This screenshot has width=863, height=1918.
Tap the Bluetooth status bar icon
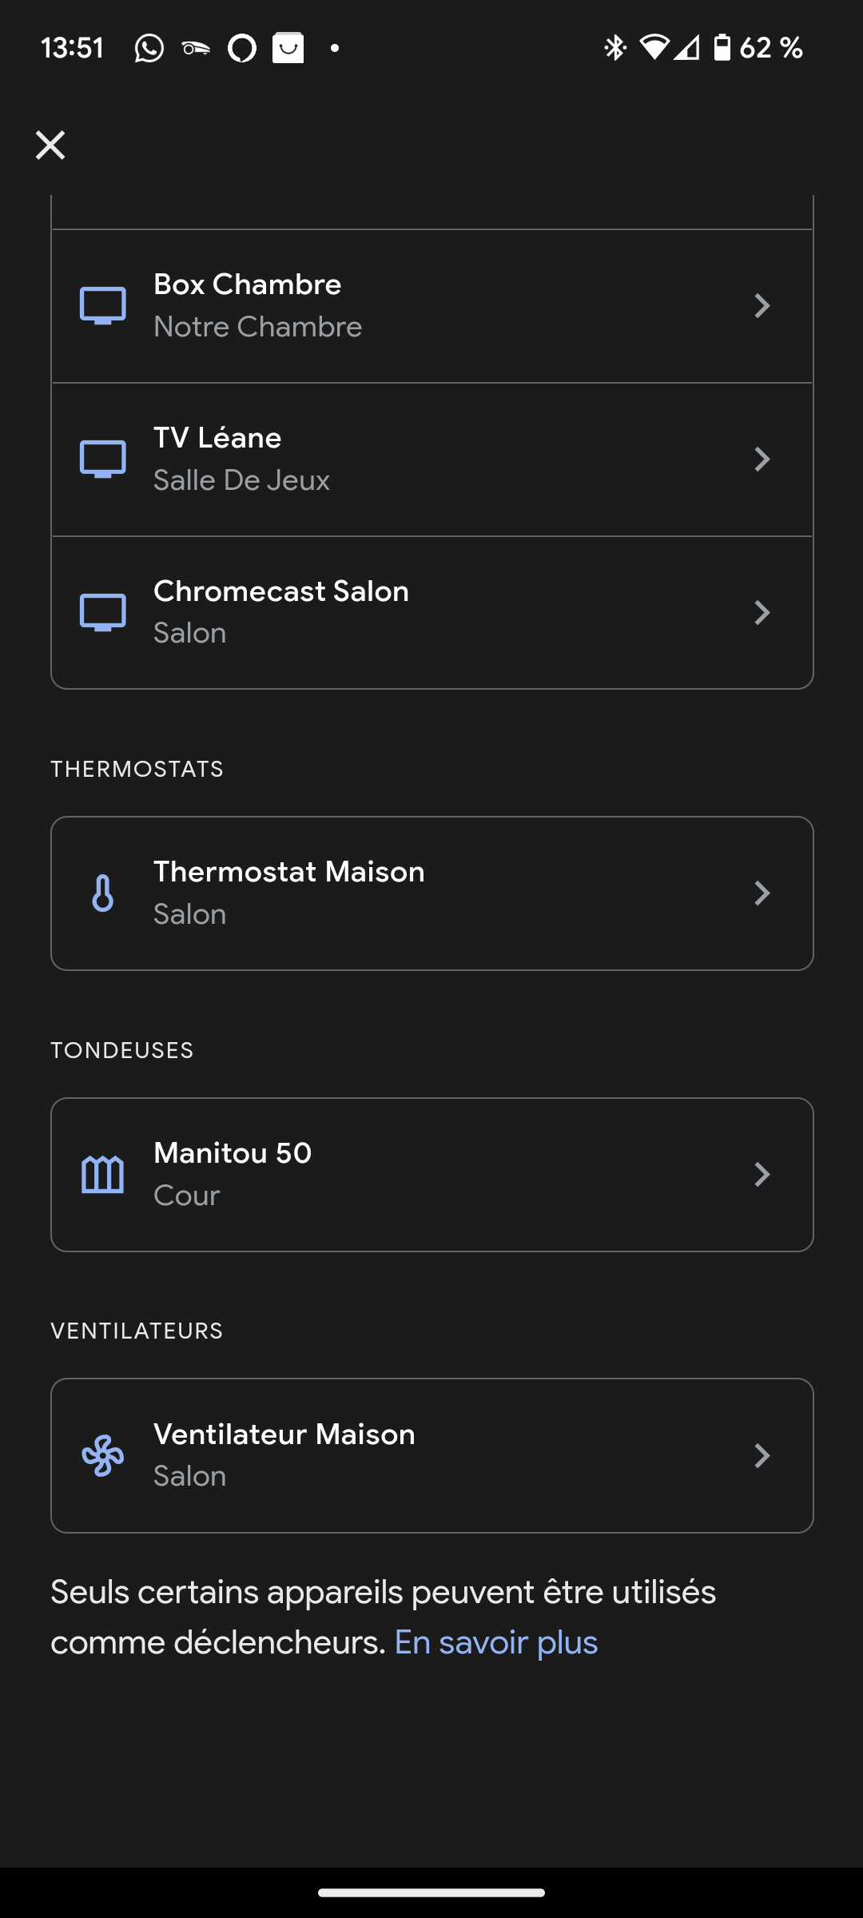pyautogui.click(x=614, y=49)
